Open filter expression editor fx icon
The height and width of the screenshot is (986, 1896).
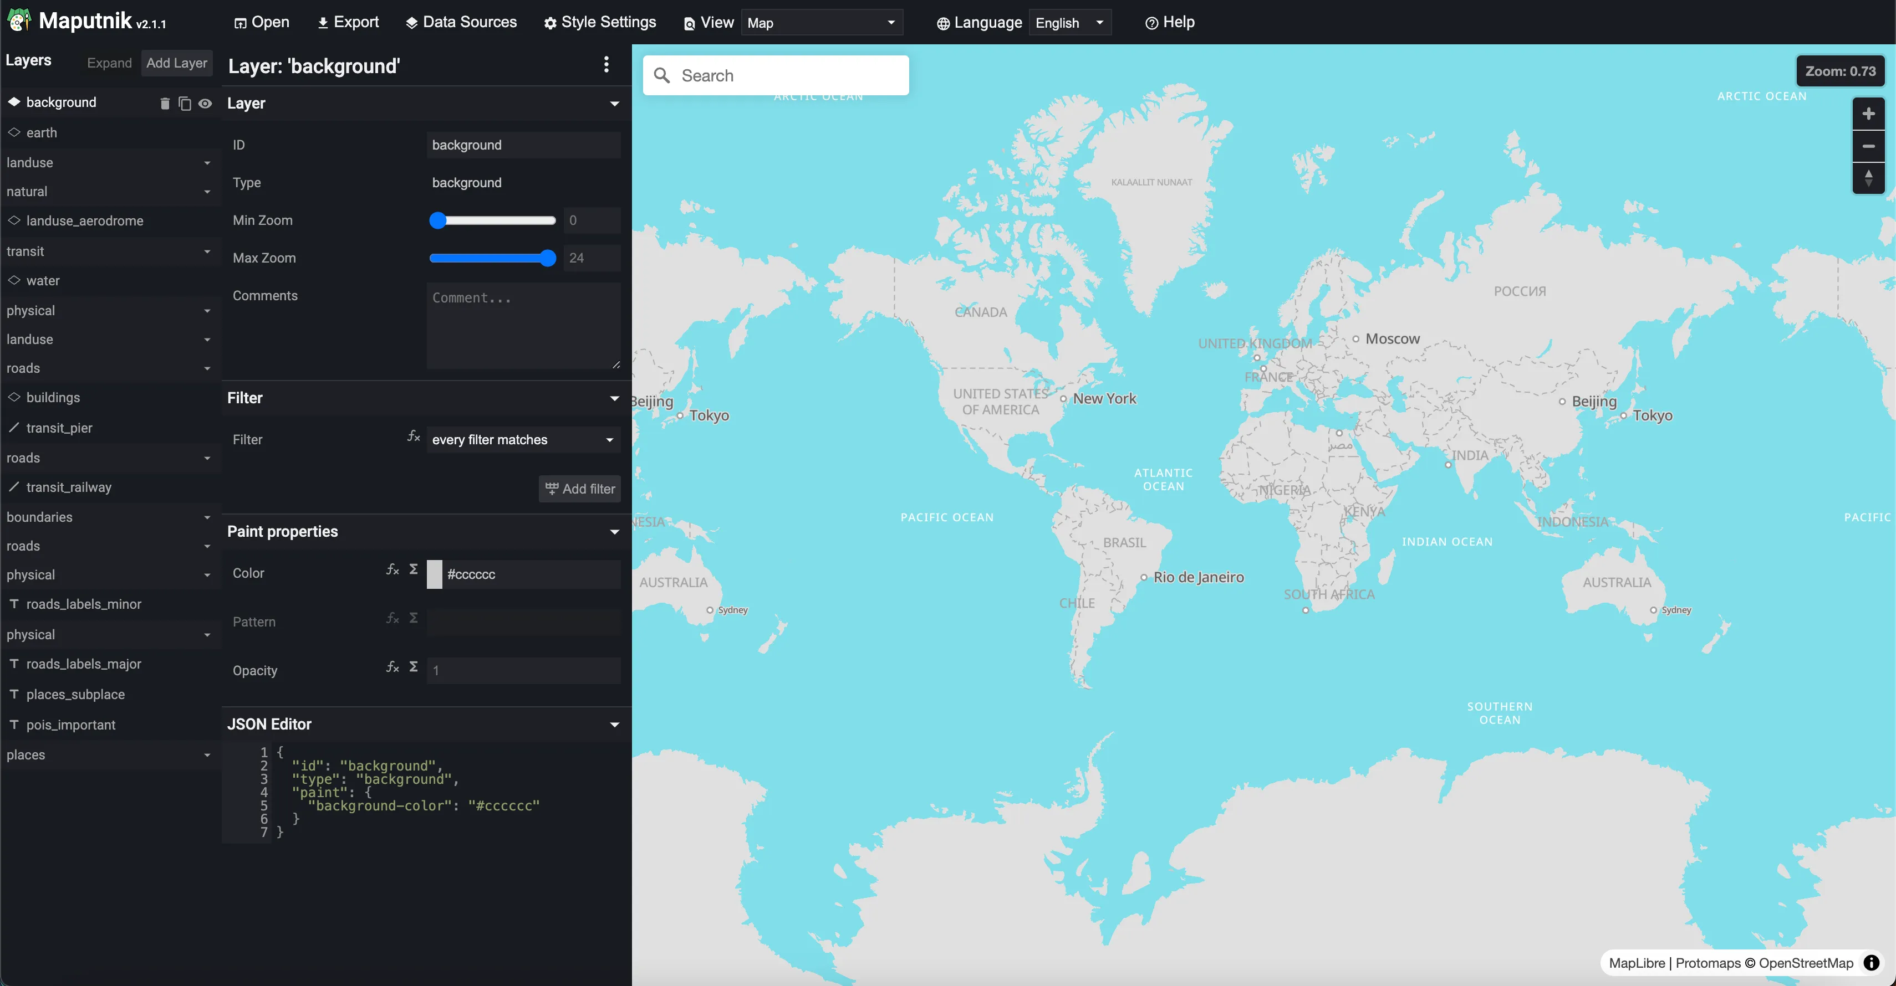click(414, 436)
